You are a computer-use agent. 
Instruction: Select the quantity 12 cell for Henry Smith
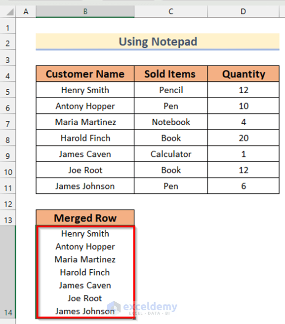pos(244,90)
